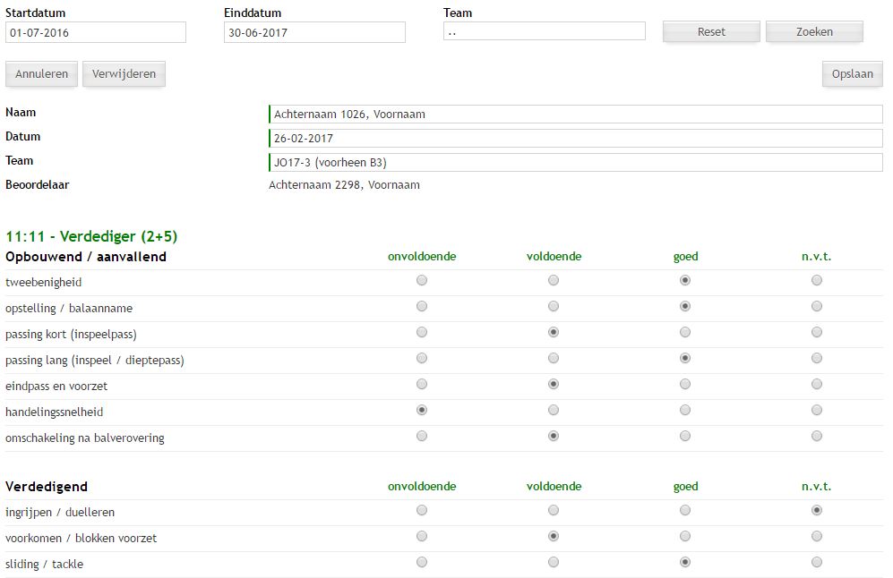
Task: Delete the record with Verwijderen
Action: [124, 74]
